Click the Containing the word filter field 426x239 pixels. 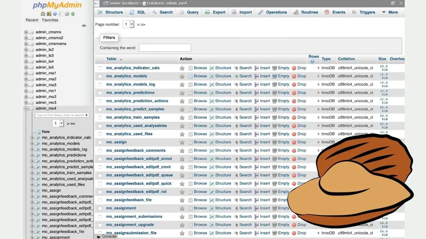[x=165, y=48]
